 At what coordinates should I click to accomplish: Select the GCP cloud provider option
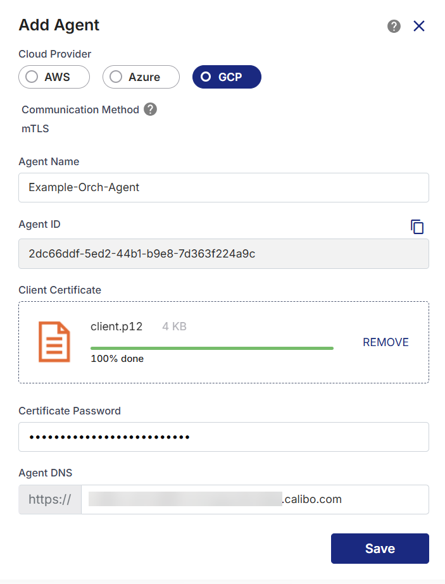pyautogui.click(x=227, y=77)
